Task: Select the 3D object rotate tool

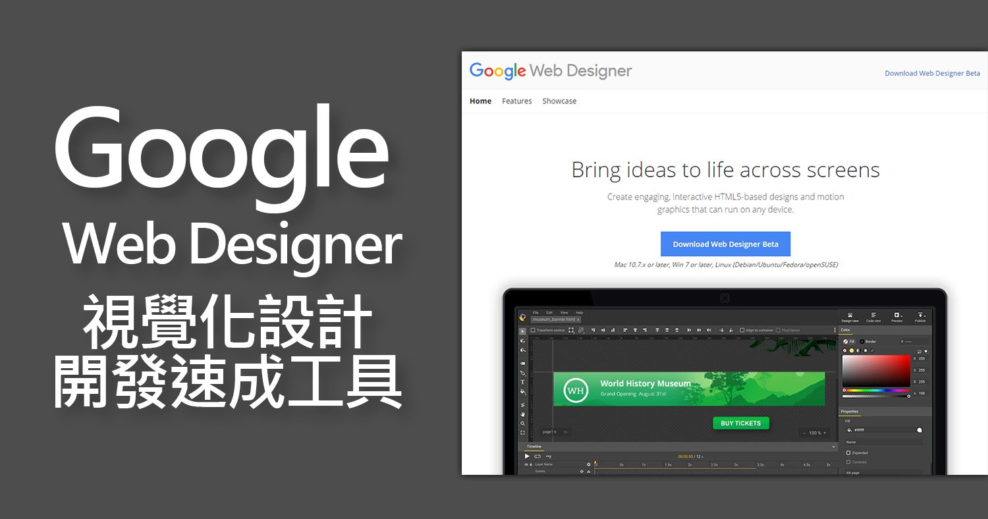Action: coord(522,341)
